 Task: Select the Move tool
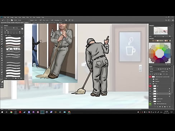tap(2, 28)
